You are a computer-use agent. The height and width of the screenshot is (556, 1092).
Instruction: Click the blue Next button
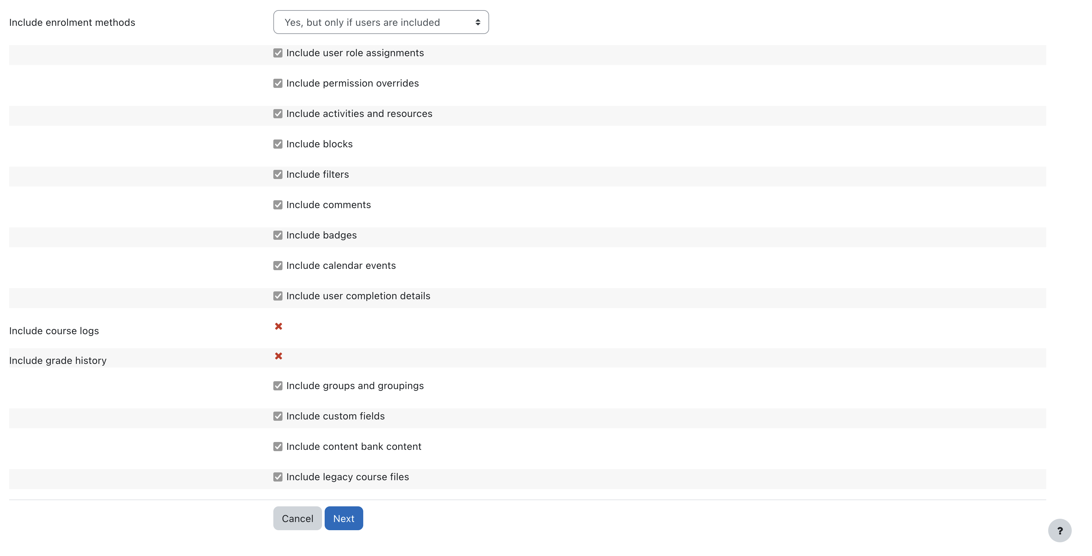[x=344, y=518]
